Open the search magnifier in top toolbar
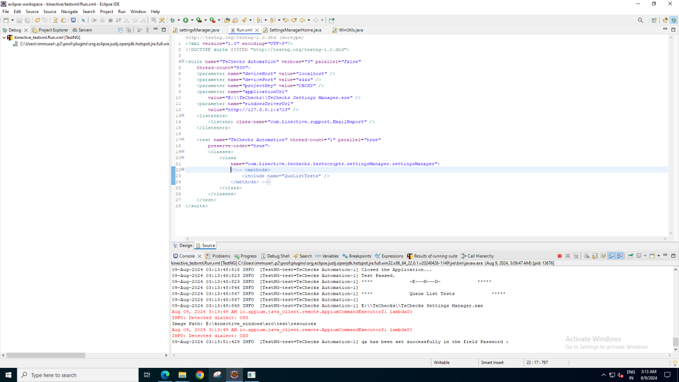The height and width of the screenshot is (382, 679). click(x=641, y=20)
